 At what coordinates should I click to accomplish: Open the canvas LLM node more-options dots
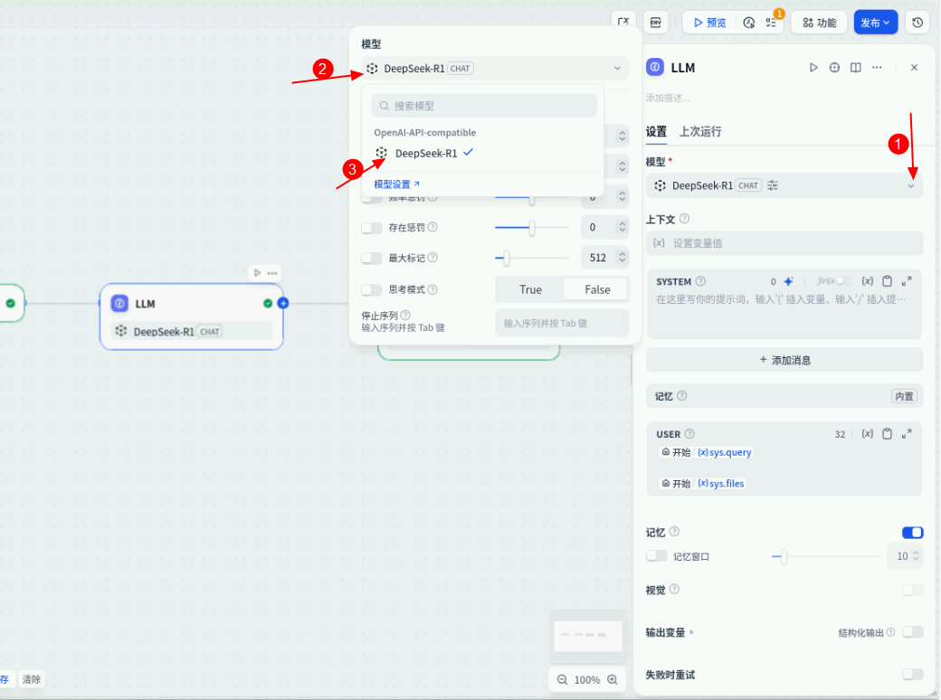(271, 273)
